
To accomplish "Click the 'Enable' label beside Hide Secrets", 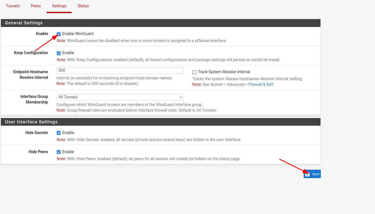I will 68,133.
